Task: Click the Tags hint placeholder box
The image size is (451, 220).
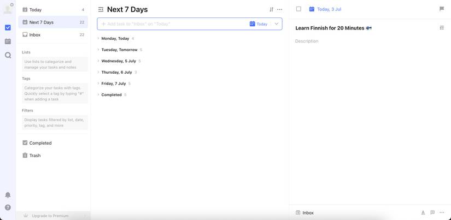Action: (55, 93)
